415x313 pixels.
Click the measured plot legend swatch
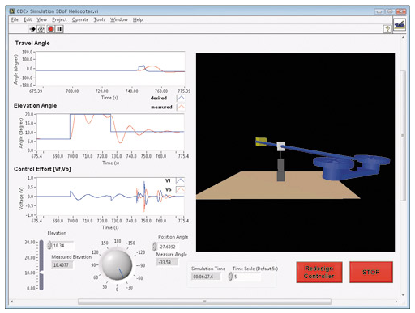point(181,108)
